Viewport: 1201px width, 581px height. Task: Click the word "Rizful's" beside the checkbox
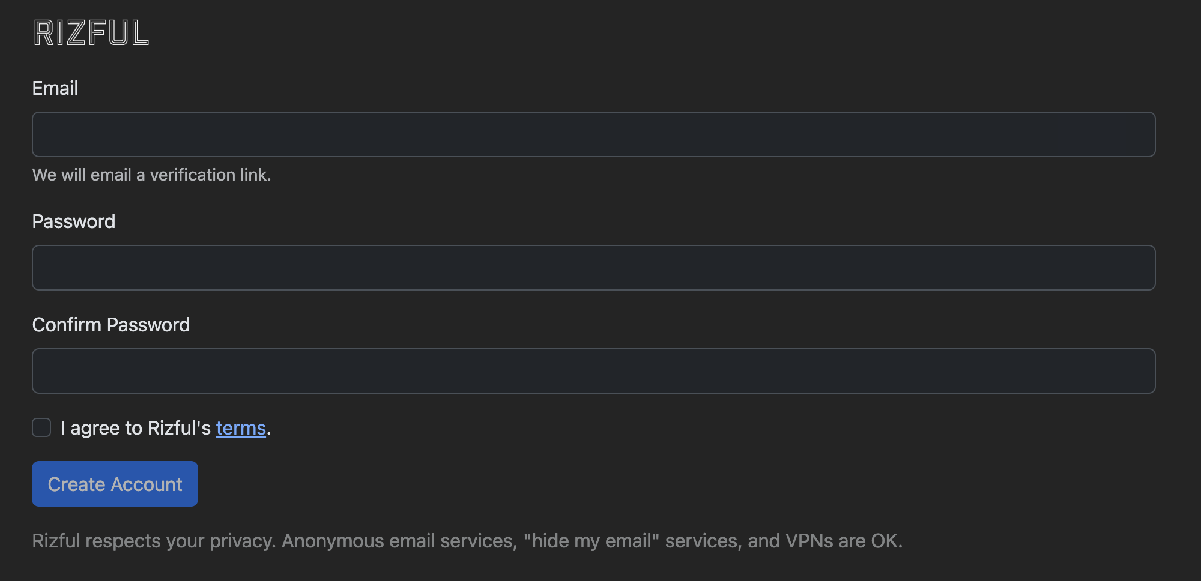(x=179, y=428)
